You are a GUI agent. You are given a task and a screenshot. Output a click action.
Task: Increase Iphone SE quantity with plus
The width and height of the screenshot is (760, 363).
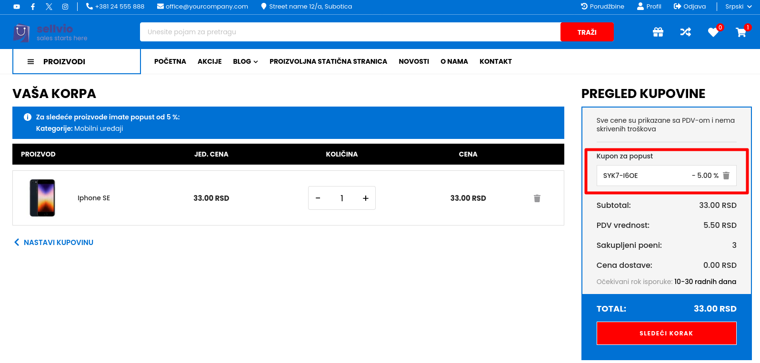point(366,198)
